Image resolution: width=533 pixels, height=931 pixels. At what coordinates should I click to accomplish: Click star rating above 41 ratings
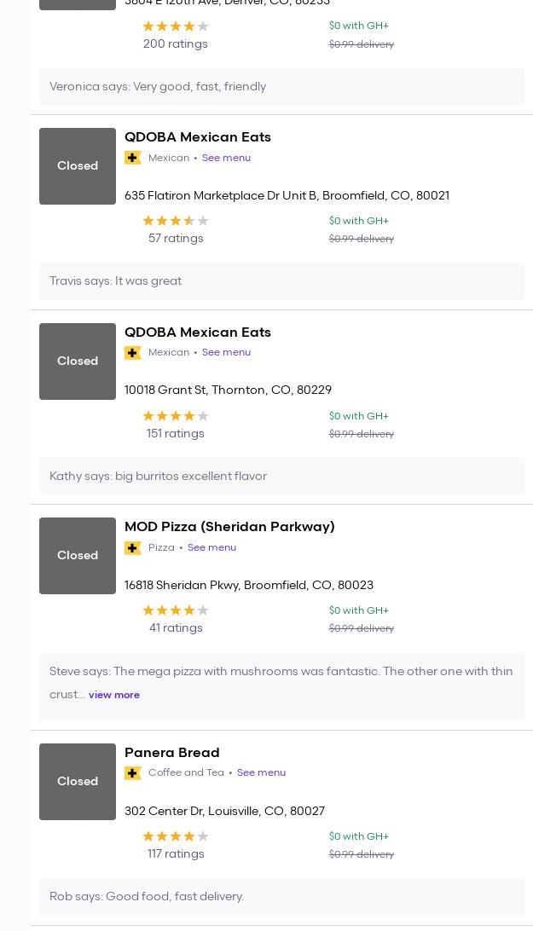pos(176,610)
